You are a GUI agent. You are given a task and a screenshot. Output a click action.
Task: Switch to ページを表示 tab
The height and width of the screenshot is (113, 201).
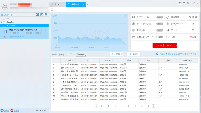coord(58,54)
